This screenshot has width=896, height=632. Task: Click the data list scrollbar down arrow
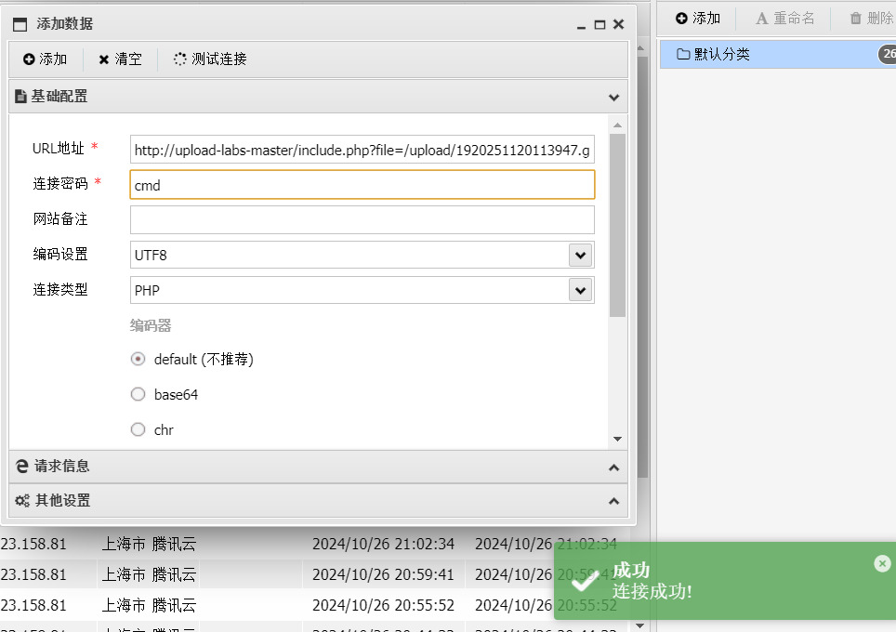click(640, 625)
